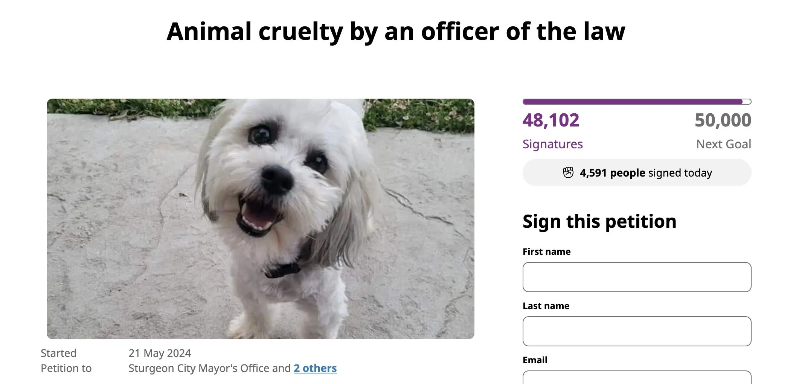Click the 50,000 next goal number

click(723, 120)
